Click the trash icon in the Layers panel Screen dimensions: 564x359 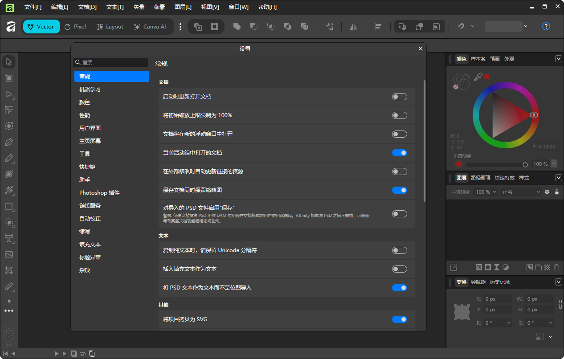(x=556, y=267)
